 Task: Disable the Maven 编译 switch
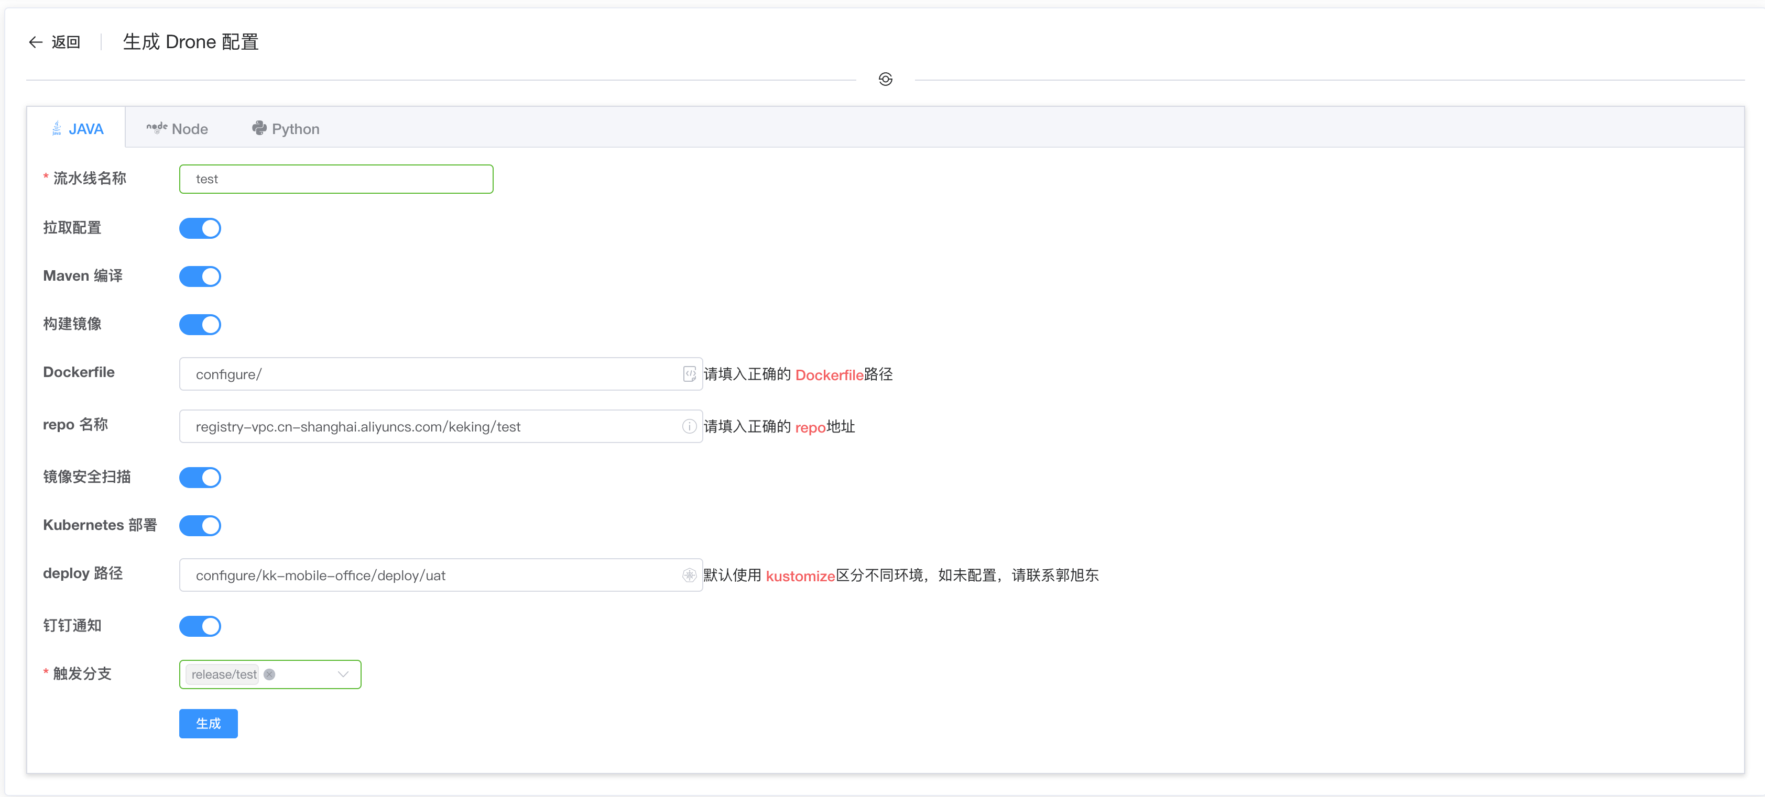200,276
